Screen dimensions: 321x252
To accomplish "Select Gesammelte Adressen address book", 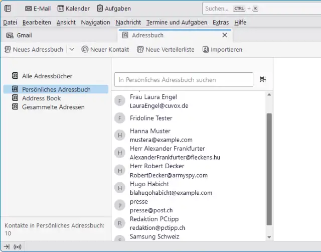I will [x=53, y=107].
